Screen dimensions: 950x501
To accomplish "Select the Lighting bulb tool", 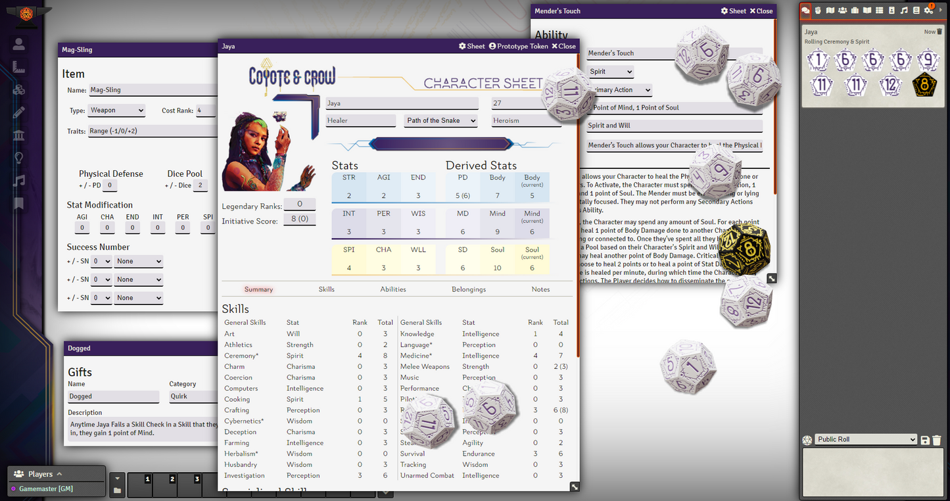I will [x=19, y=158].
